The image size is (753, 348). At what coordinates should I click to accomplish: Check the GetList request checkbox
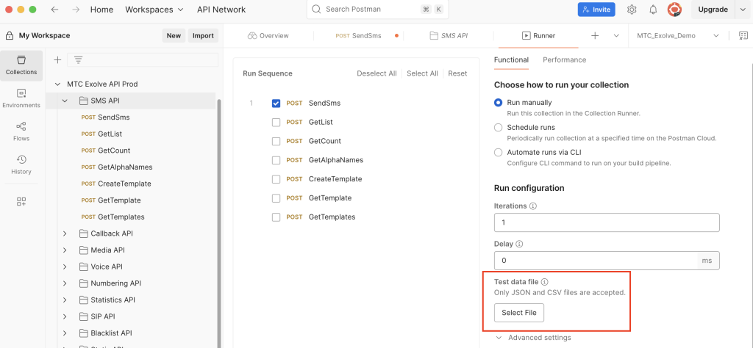(276, 122)
